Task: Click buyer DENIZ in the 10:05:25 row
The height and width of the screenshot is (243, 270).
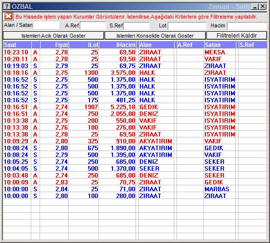Action: coord(149,162)
